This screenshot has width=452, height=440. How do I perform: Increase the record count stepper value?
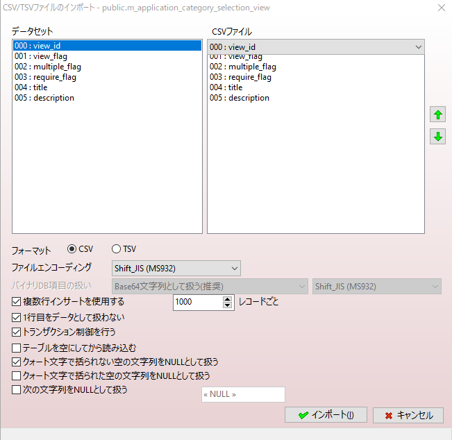click(227, 299)
